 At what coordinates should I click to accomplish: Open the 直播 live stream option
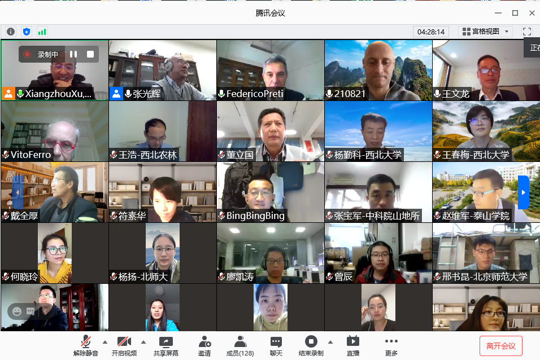pyautogui.click(x=352, y=345)
